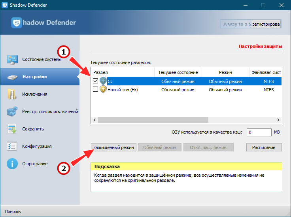This screenshot has width=291, height=217.
Task: Click the О программе info icon
Action: tap(12, 164)
